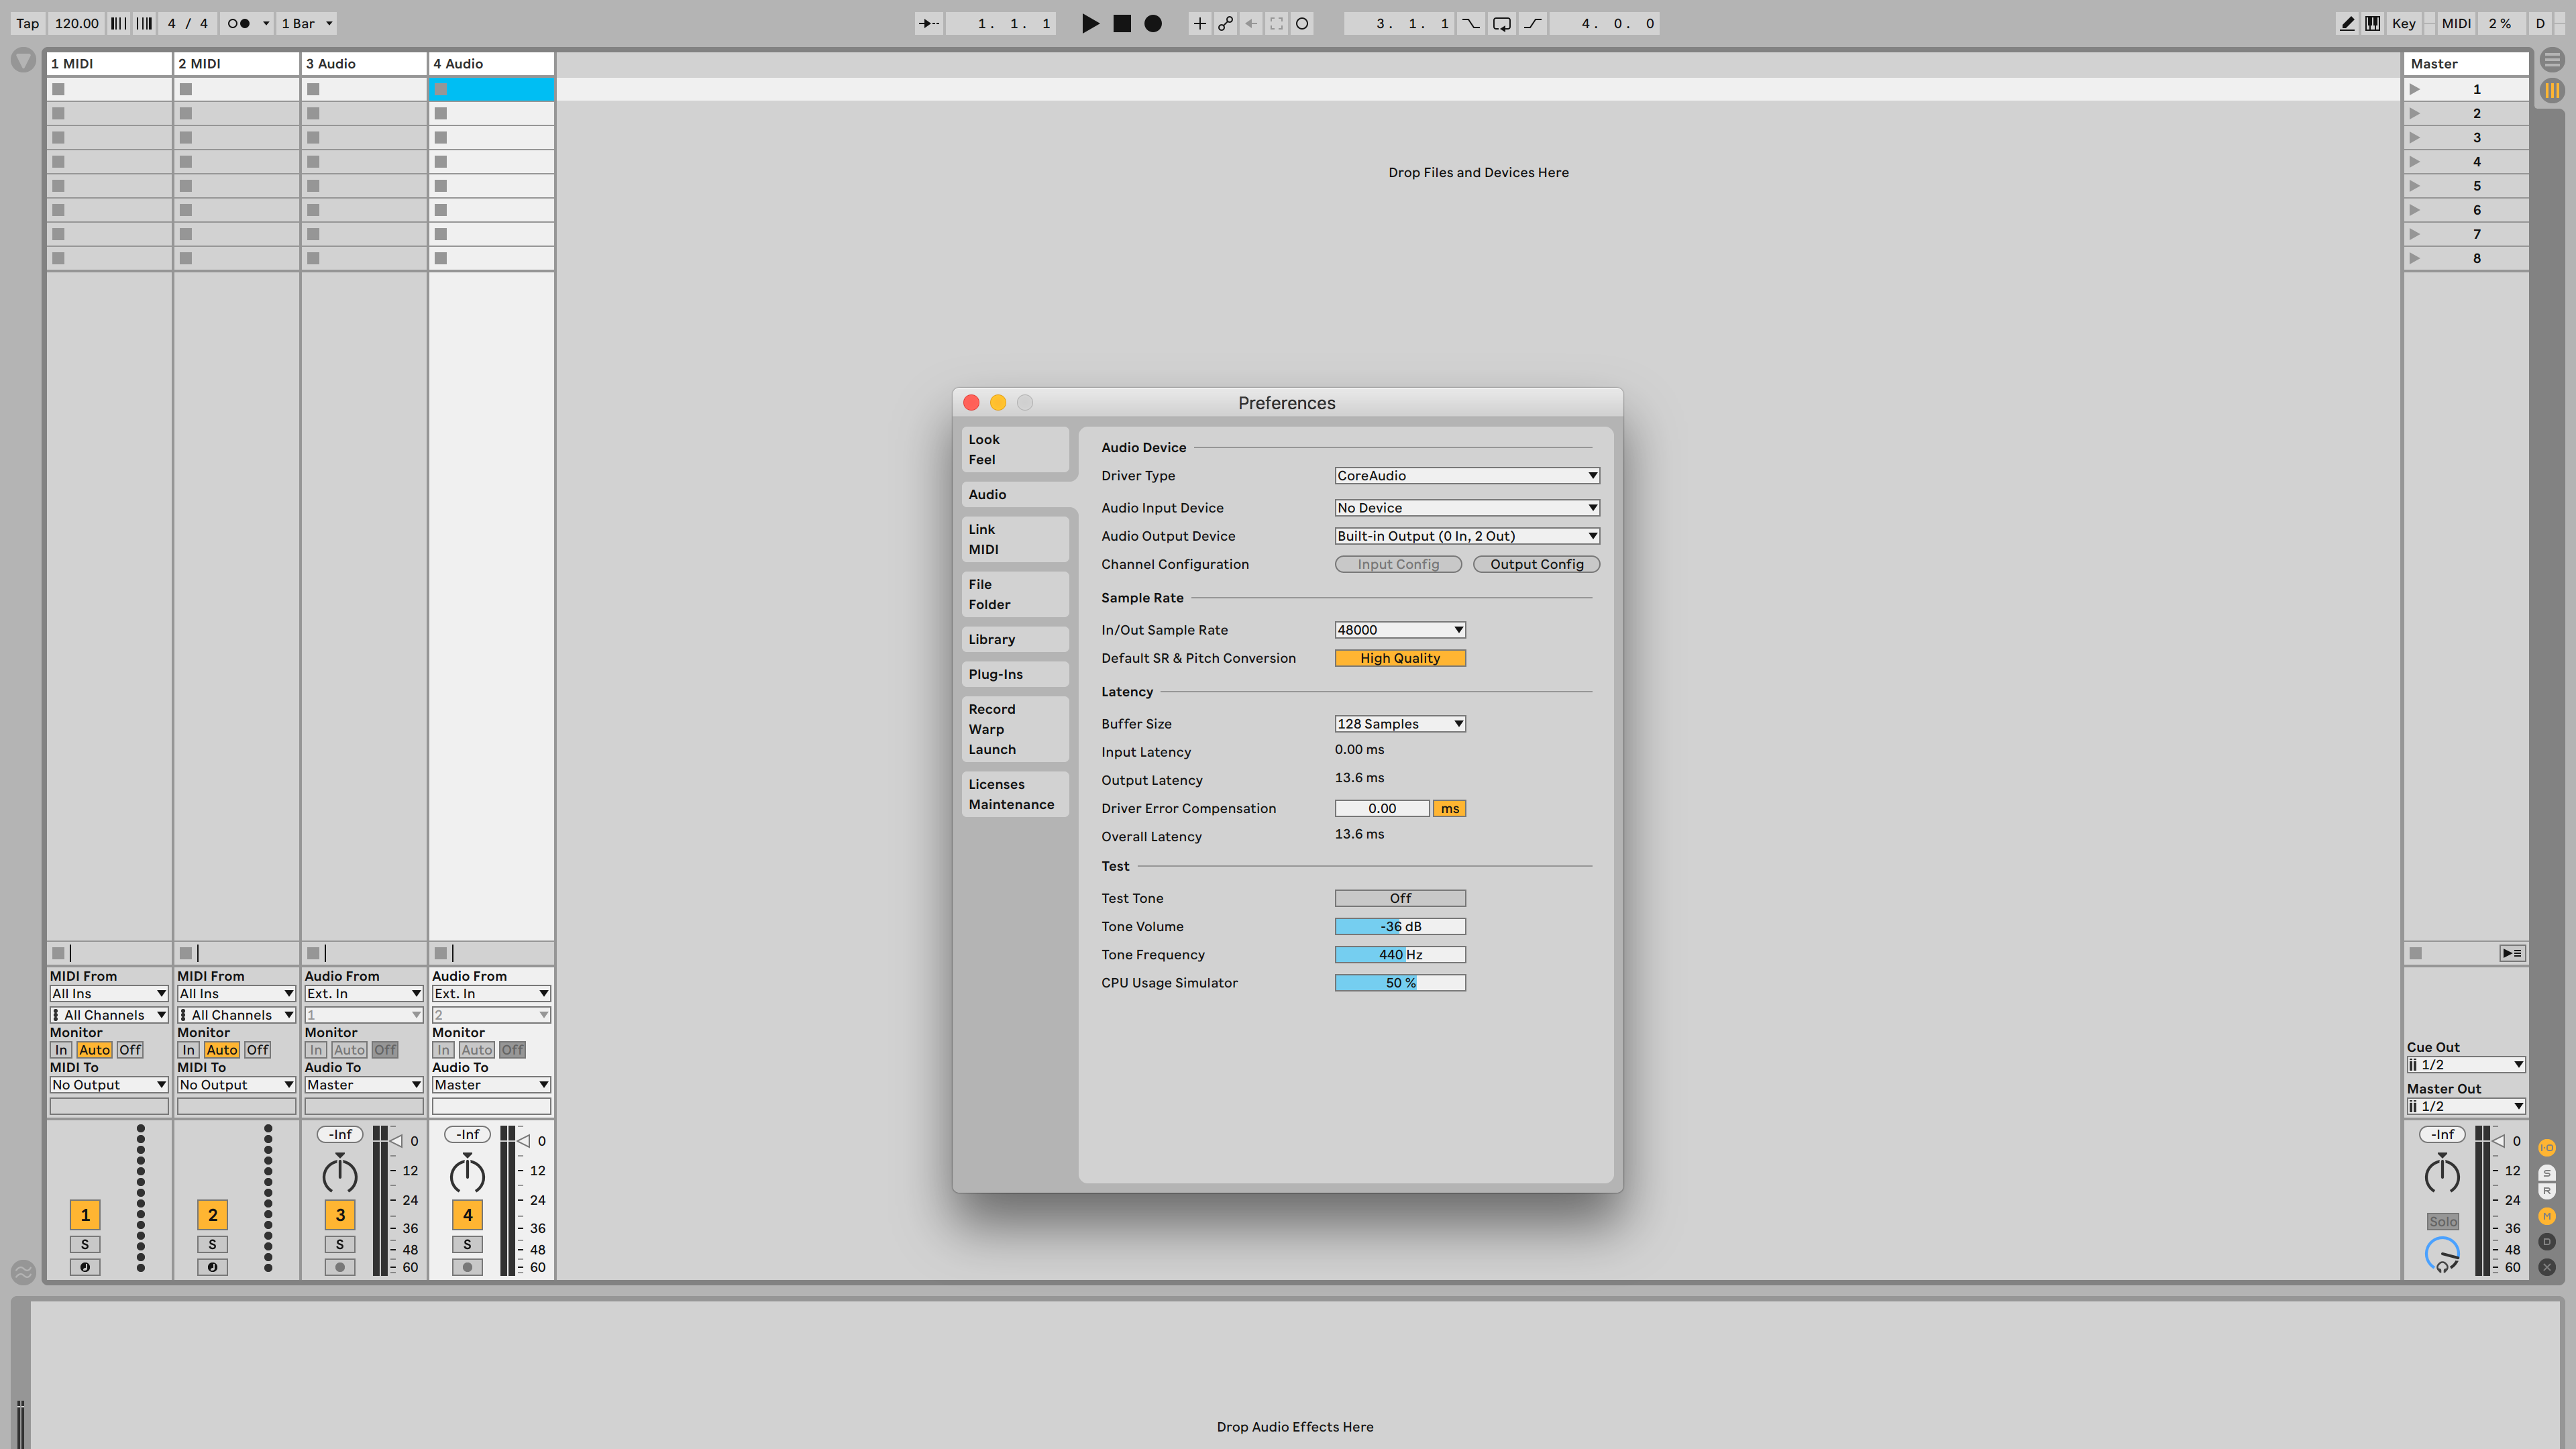Enable Draw Mode with the pencil icon

click(2347, 23)
